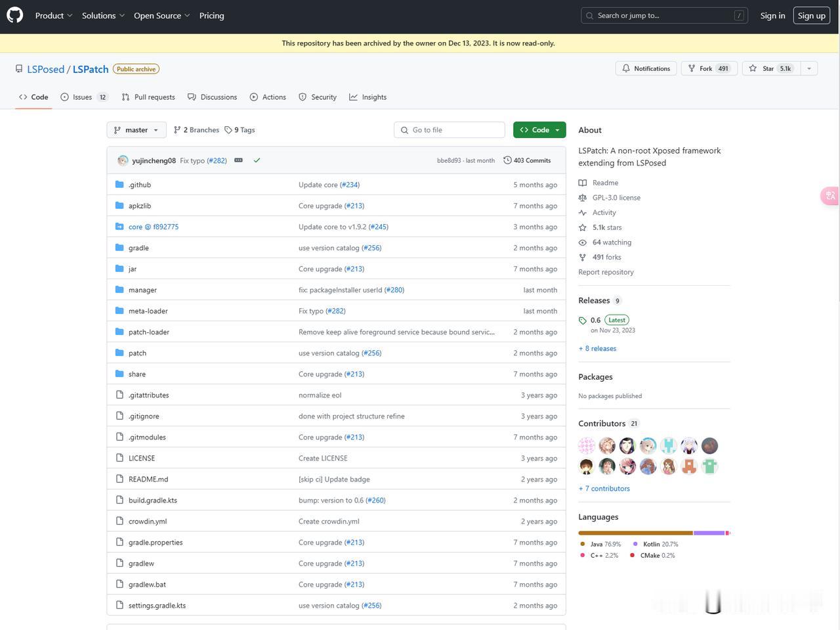Click the Activity pulse icon
The image size is (840, 630).
click(x=582, y=213)
